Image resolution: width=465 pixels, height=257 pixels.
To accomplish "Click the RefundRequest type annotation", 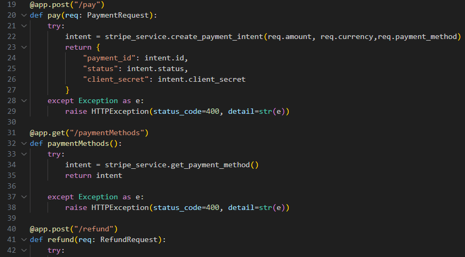I will (x=129, y=239).
